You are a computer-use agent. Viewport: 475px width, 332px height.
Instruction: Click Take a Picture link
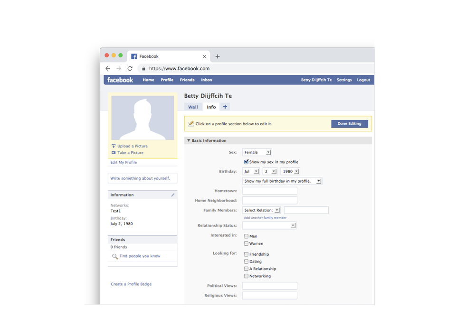point(130,153)
